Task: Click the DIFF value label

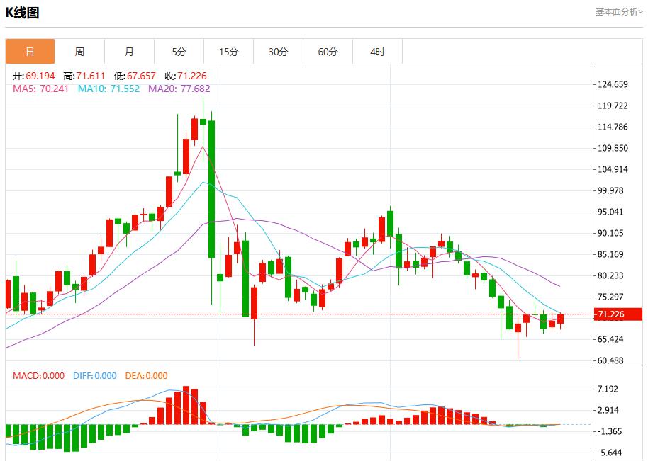Action: click(94, 376)
